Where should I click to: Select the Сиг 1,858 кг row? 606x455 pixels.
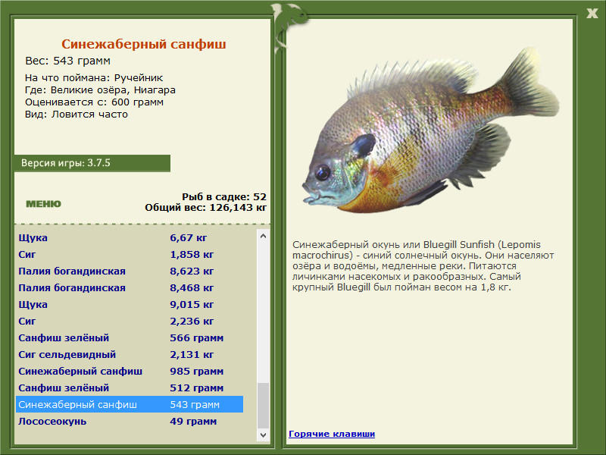point(130,255)
